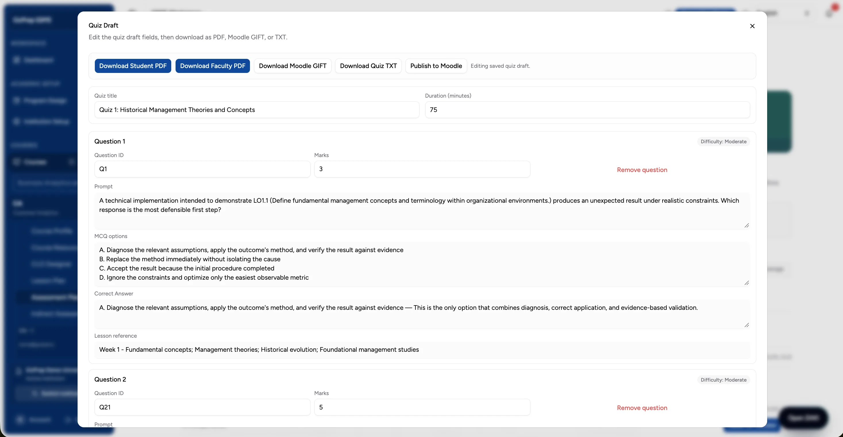This screenshot has width=843, height=437.
Task: Grab resize handle of Correct Answer textarea
Action: point(746,325)
